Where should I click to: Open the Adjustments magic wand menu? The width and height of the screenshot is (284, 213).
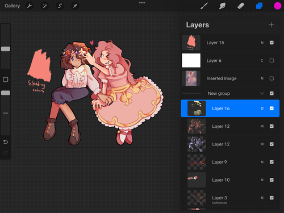coord(45,6)
